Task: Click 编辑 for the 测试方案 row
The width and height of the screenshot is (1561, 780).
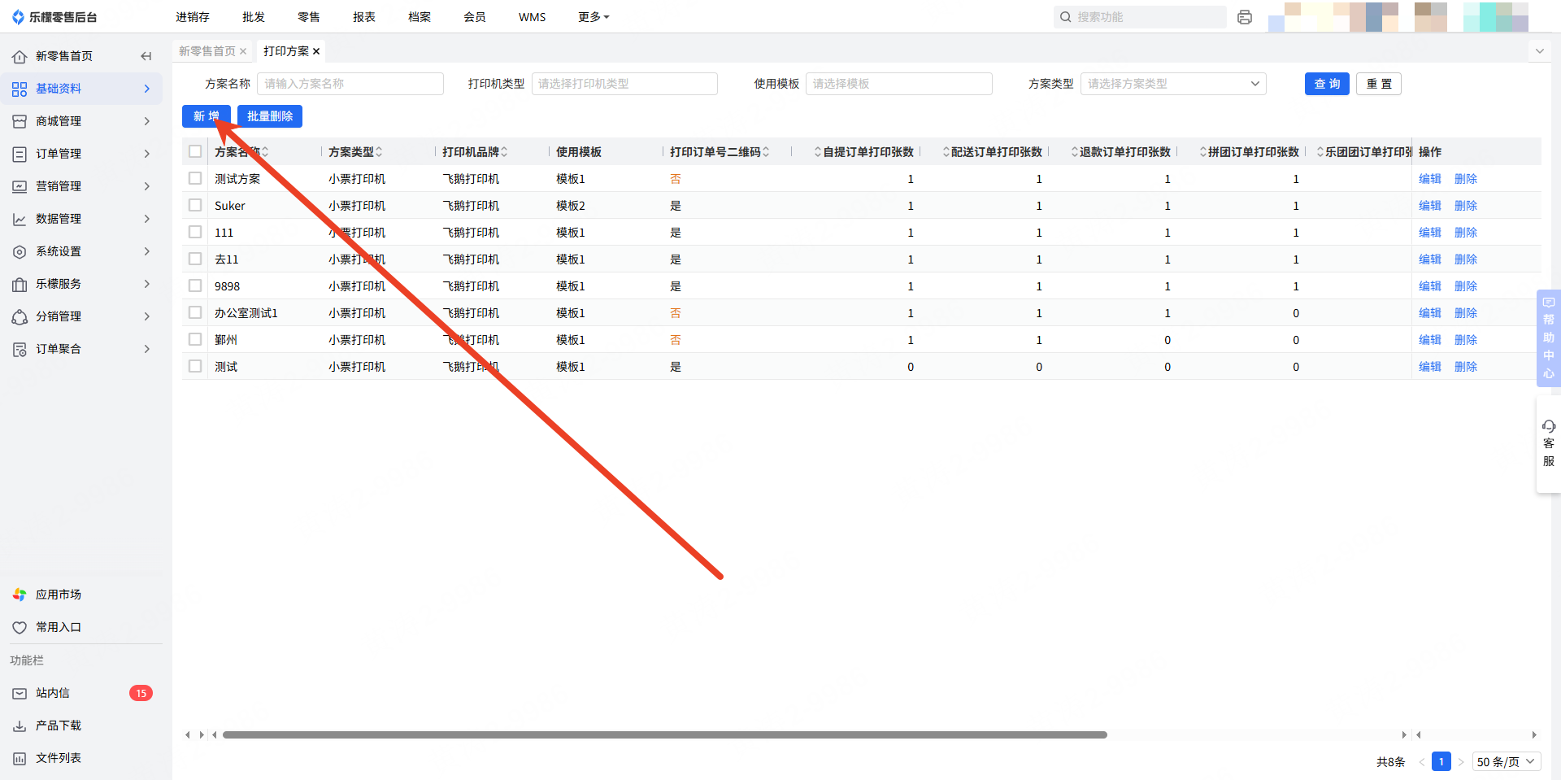Action: [1430, 179]
